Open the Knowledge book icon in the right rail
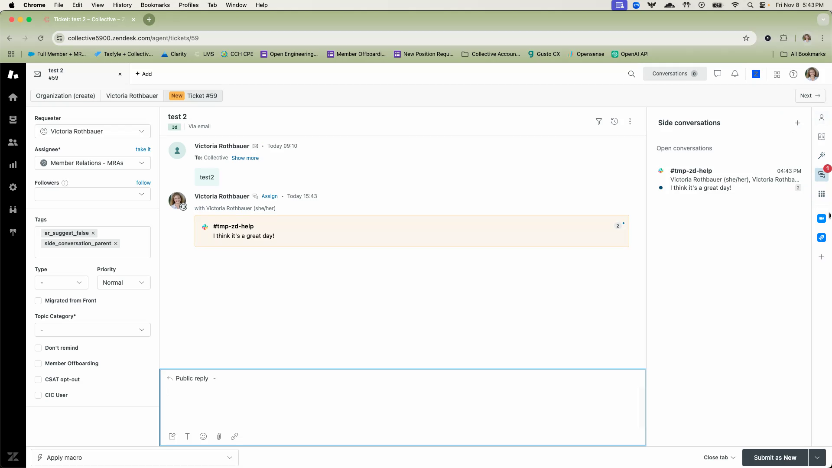This screenshot has width=832, height=468. coord(821,137)
